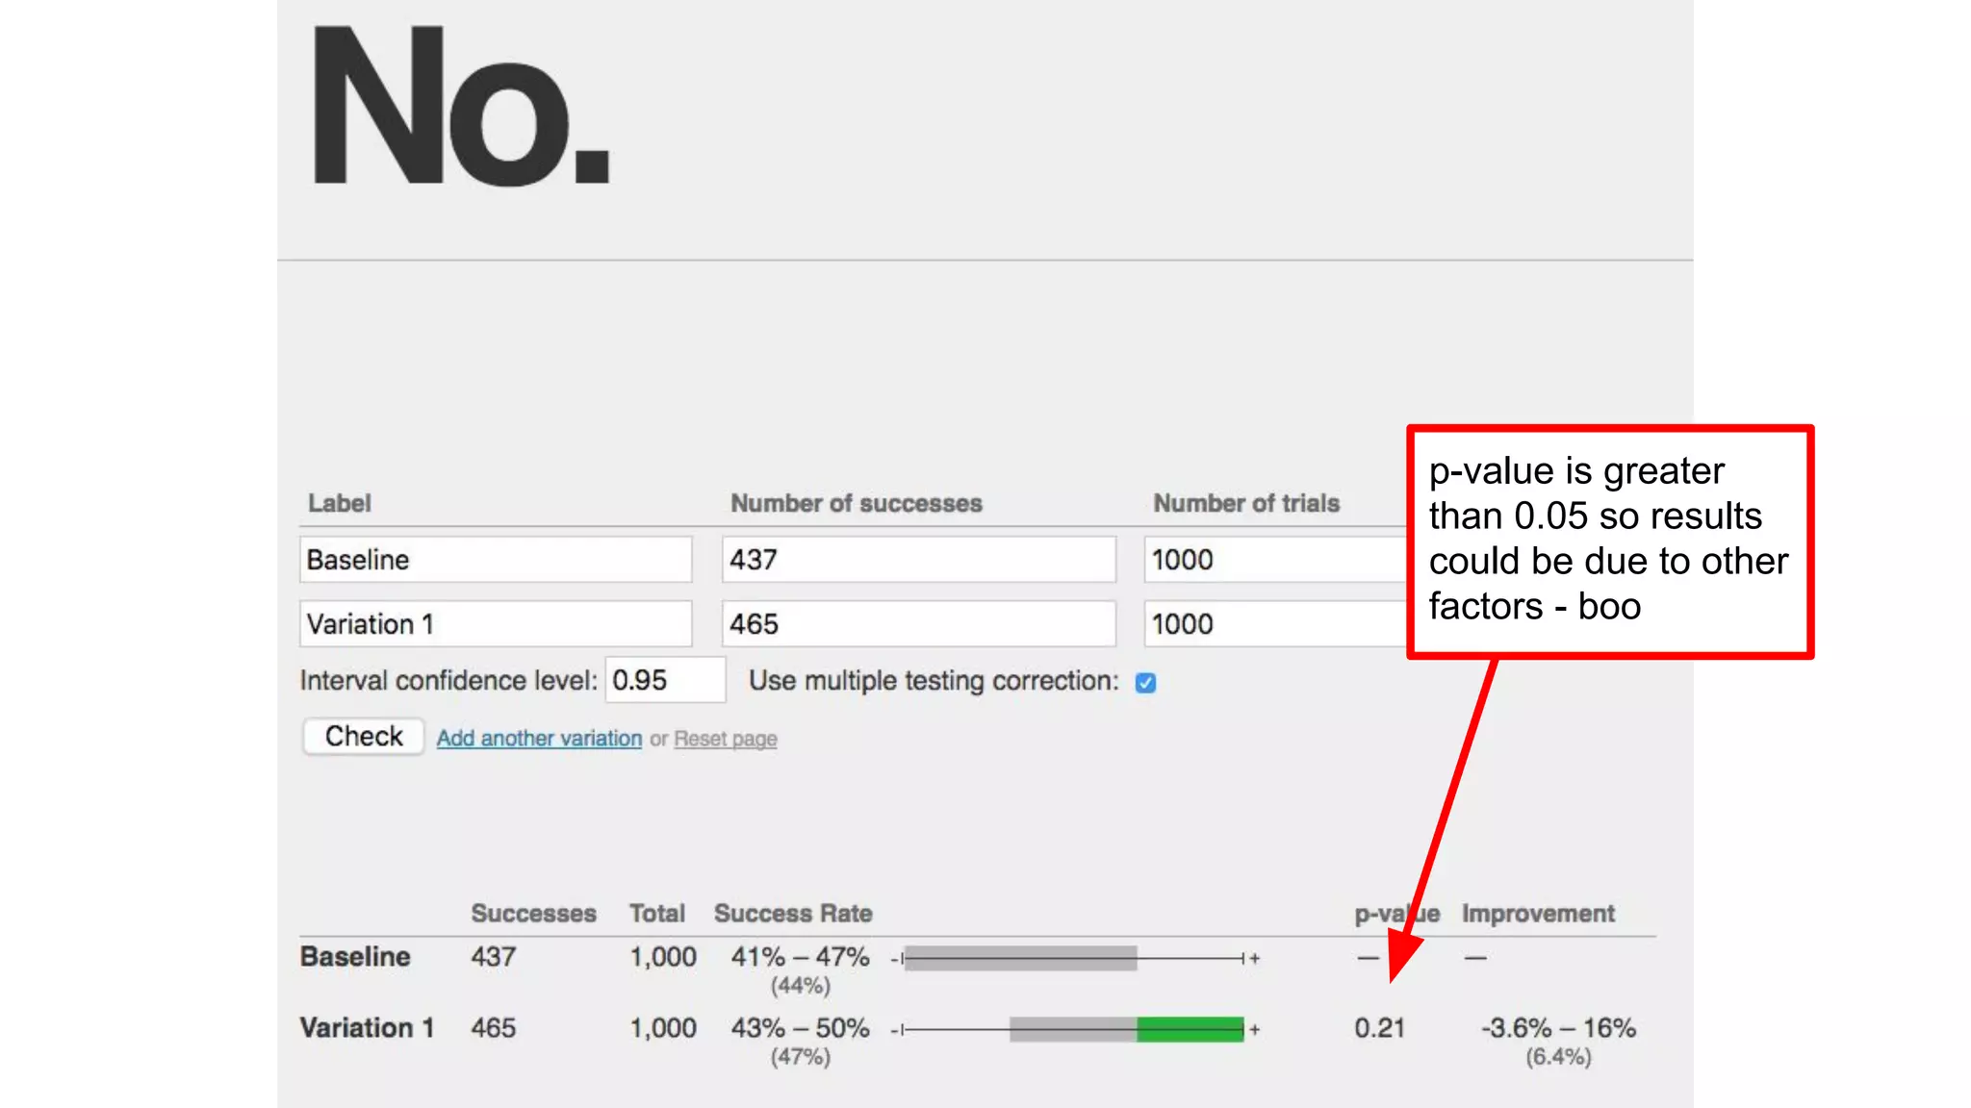Toggle the multiple testing correction checkbox
The height and width of the screenshot is (1108, 1971).
tap(1145, 683)
